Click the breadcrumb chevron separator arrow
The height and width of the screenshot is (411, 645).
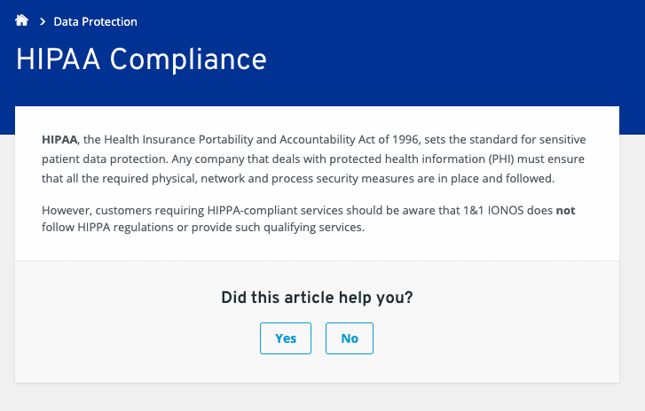click(42, 21)
